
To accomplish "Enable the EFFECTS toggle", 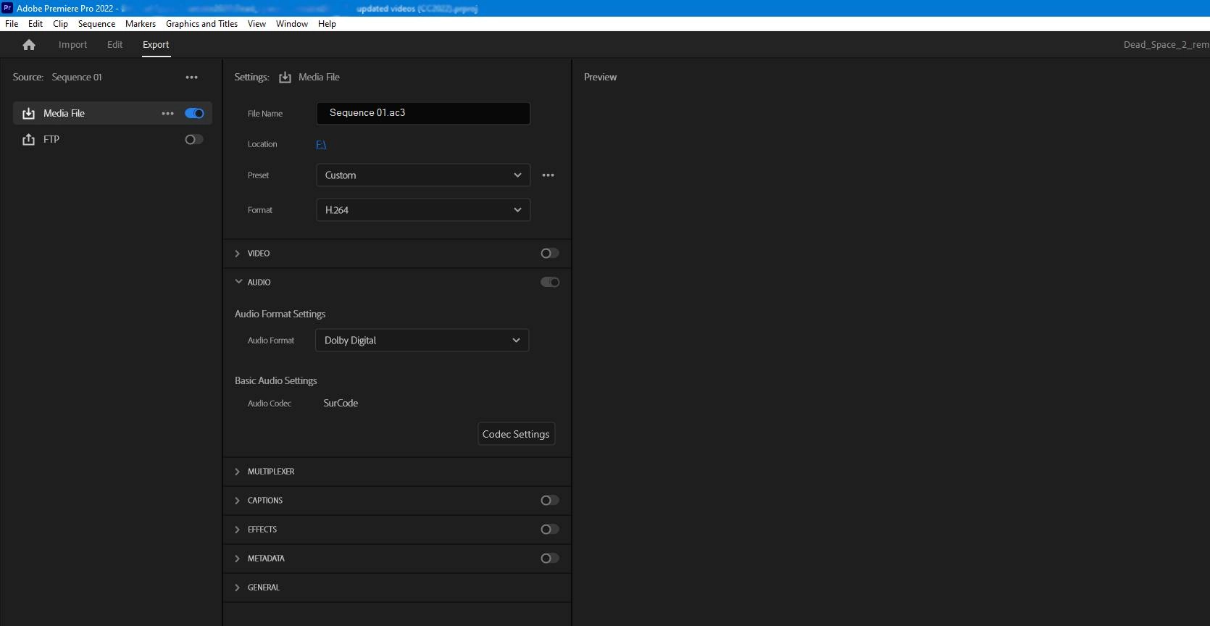I will (x=550, y=530).
